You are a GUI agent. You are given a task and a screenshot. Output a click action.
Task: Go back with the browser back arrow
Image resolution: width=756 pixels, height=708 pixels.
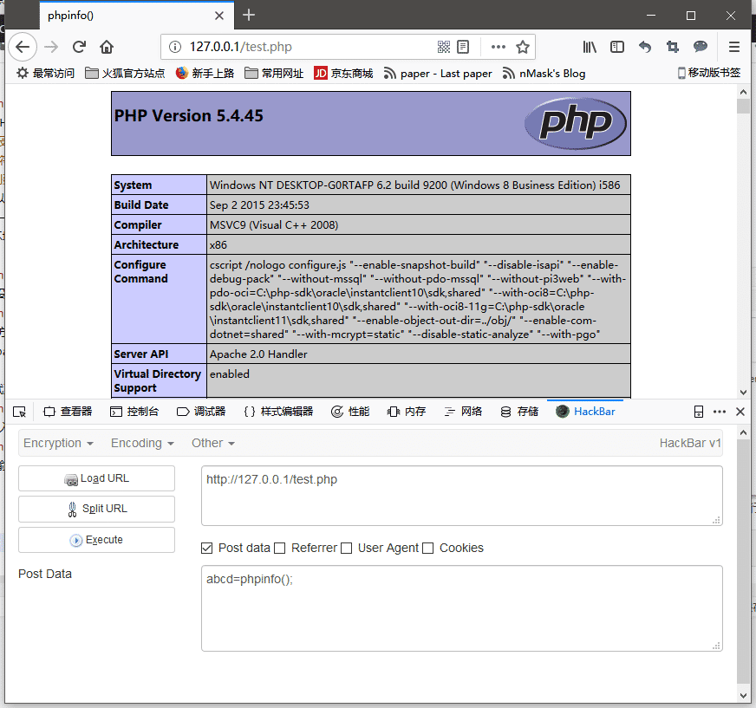(23, 47)
